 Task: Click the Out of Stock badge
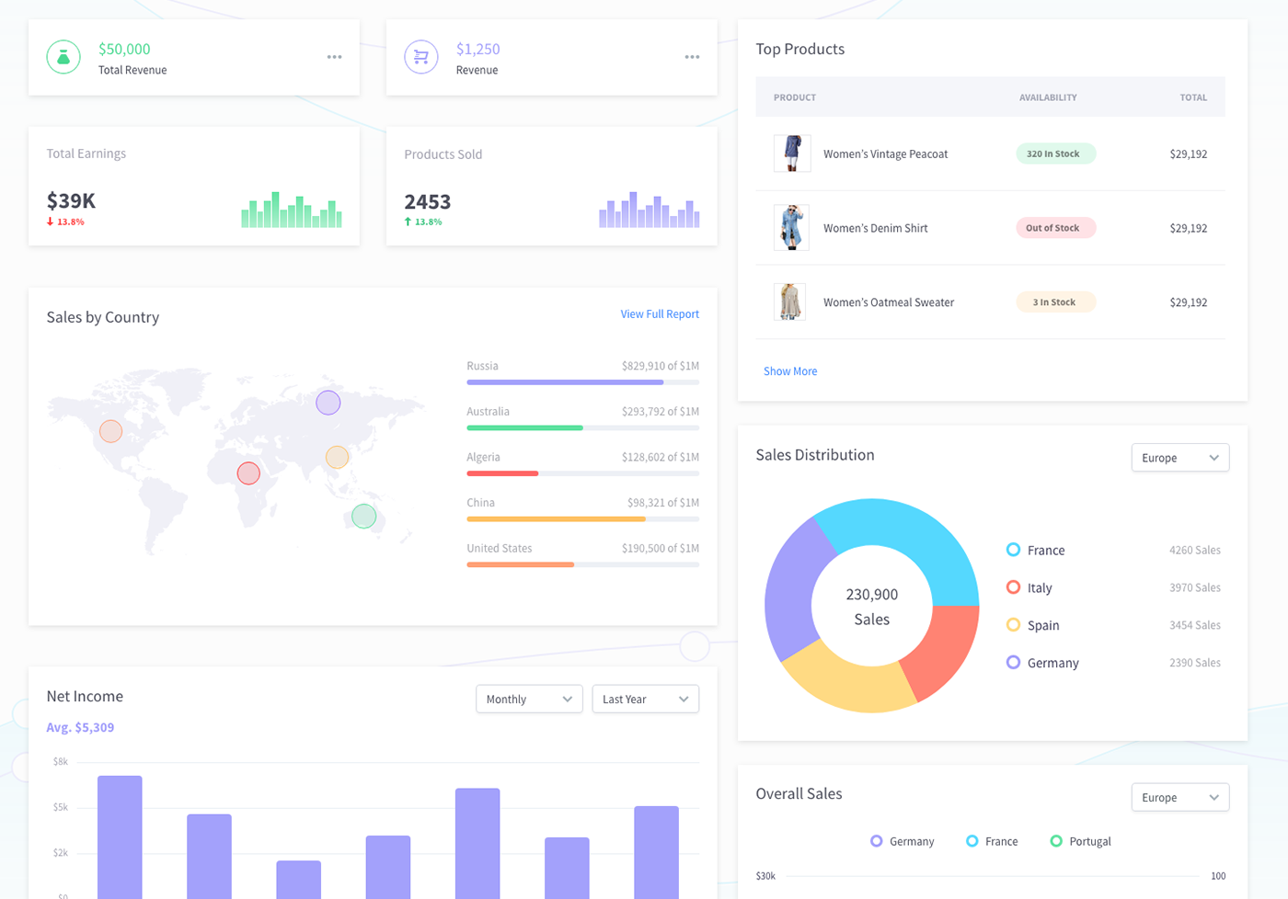pyautogui.click(x=1056, y=228)
